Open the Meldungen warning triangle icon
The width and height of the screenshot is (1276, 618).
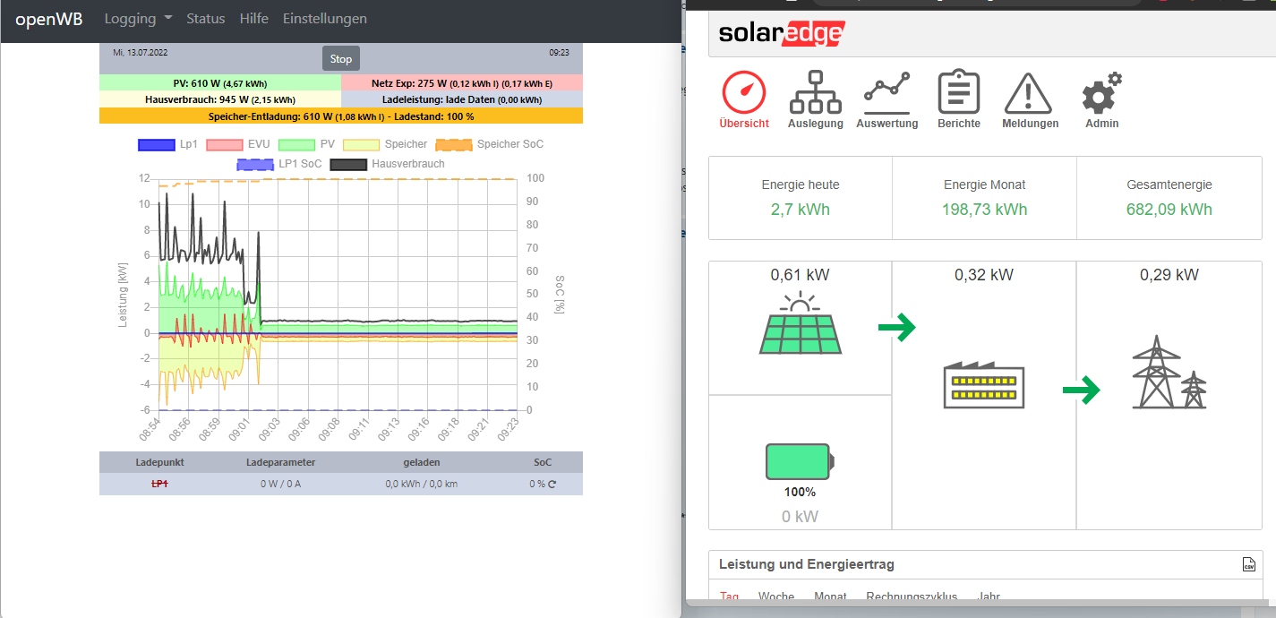point(1030,92)
